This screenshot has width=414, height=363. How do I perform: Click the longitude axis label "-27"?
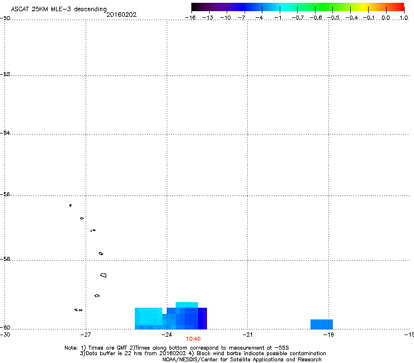(x=86, y=335)
